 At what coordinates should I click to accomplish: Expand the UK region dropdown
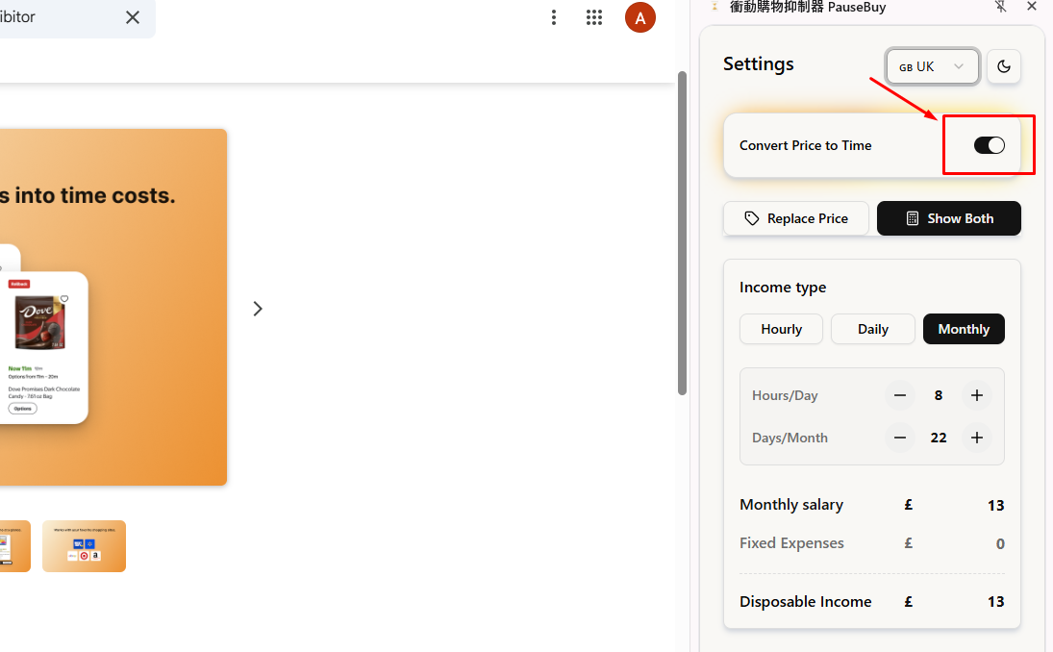[x=932, y=66]
